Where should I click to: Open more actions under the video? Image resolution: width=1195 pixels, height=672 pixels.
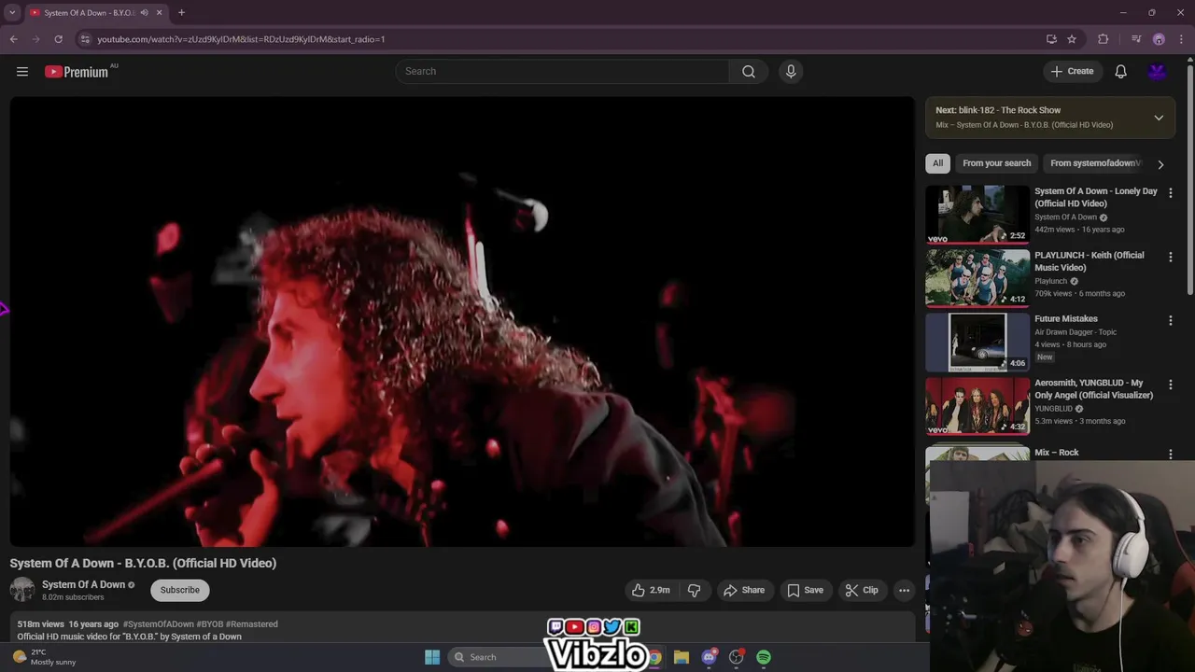pyautogui.click(x=904, y=590)
